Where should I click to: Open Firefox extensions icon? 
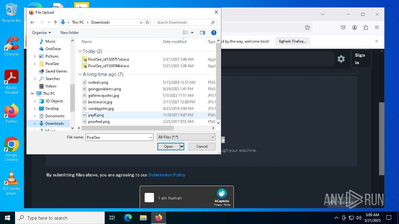click(x=366, y=27)
